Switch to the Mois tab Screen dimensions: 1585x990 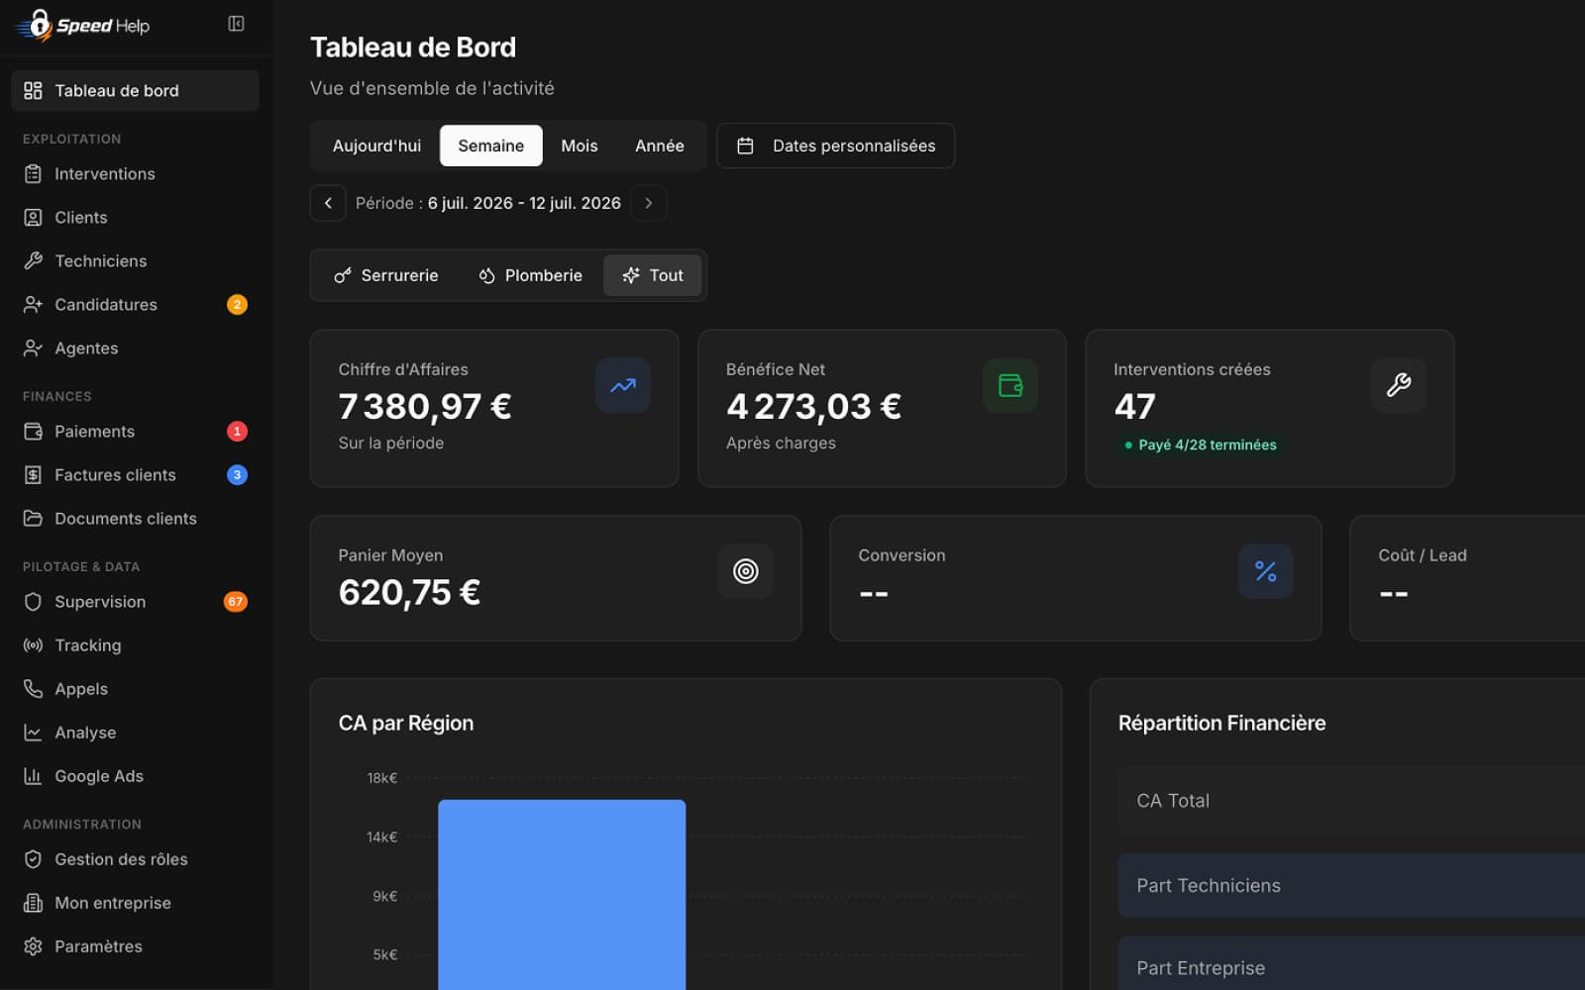580,146
